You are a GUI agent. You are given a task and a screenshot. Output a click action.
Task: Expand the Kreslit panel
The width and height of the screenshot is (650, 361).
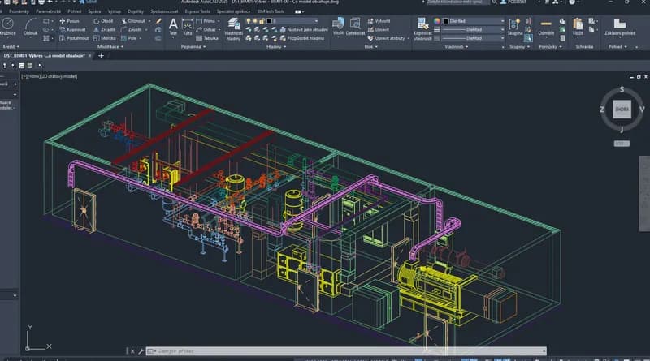point(11,47)
